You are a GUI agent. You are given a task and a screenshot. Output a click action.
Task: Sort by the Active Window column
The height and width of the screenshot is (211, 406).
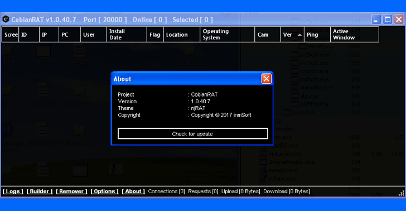[355, 34]
